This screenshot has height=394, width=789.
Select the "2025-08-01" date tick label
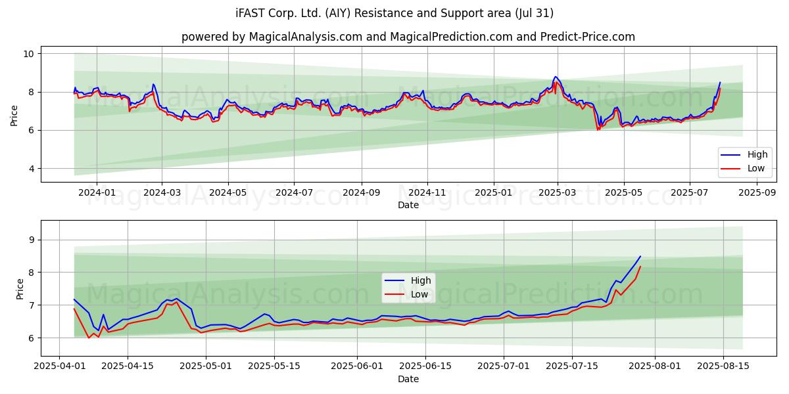click(x=654, y=367)
